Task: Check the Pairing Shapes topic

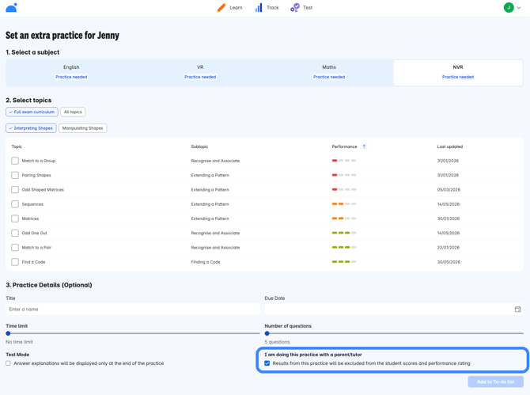Action: tap(15, 175)
